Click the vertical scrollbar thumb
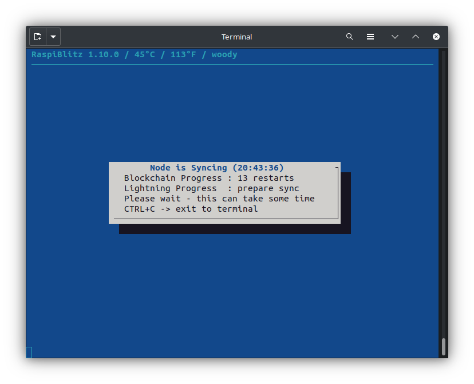The height and width of the screenshot is (384, 474). [443, 346]
